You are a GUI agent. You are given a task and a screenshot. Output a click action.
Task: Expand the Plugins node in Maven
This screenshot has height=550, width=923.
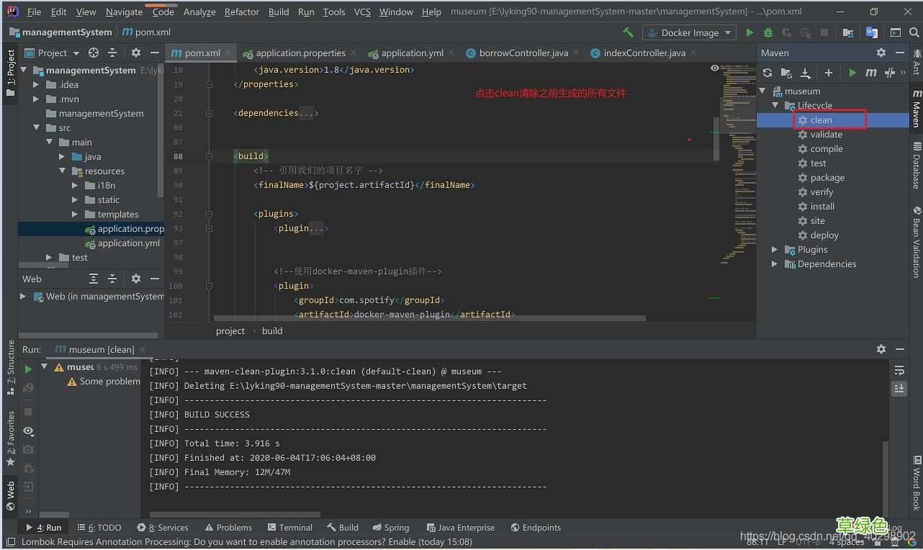775,249
